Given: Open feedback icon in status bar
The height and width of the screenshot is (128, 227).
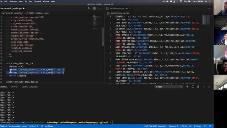Looking at the screenshot, I should pos(205,126).
